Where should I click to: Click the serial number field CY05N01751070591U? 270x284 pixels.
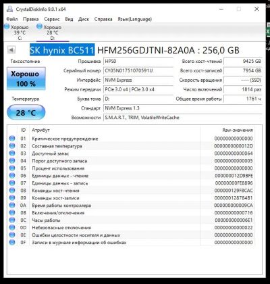click(x=138, y=71)
